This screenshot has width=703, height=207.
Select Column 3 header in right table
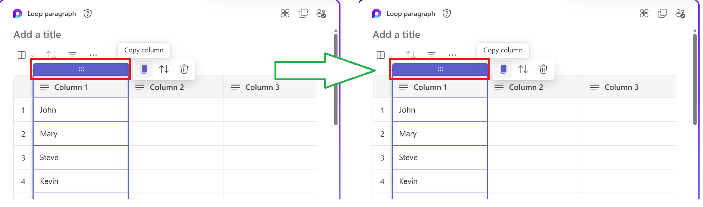(x=630, y=87)
